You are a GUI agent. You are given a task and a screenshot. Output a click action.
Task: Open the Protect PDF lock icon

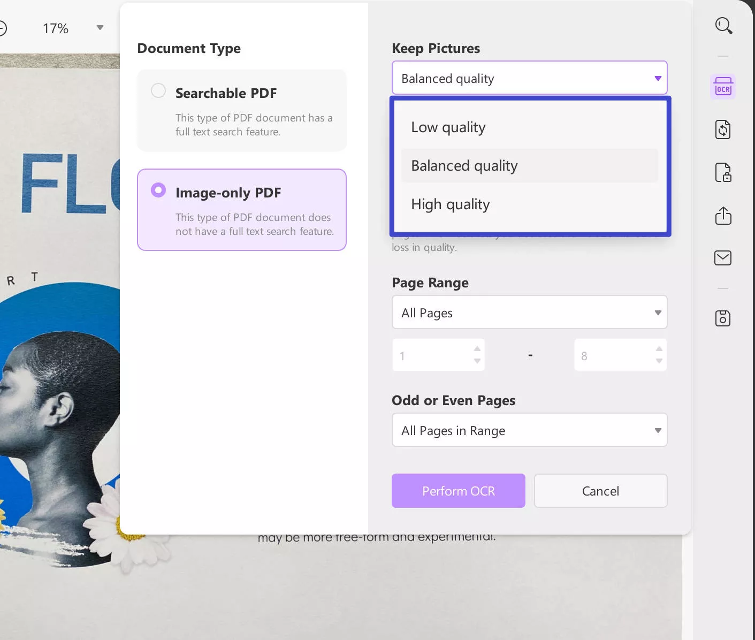pos(723,172)
